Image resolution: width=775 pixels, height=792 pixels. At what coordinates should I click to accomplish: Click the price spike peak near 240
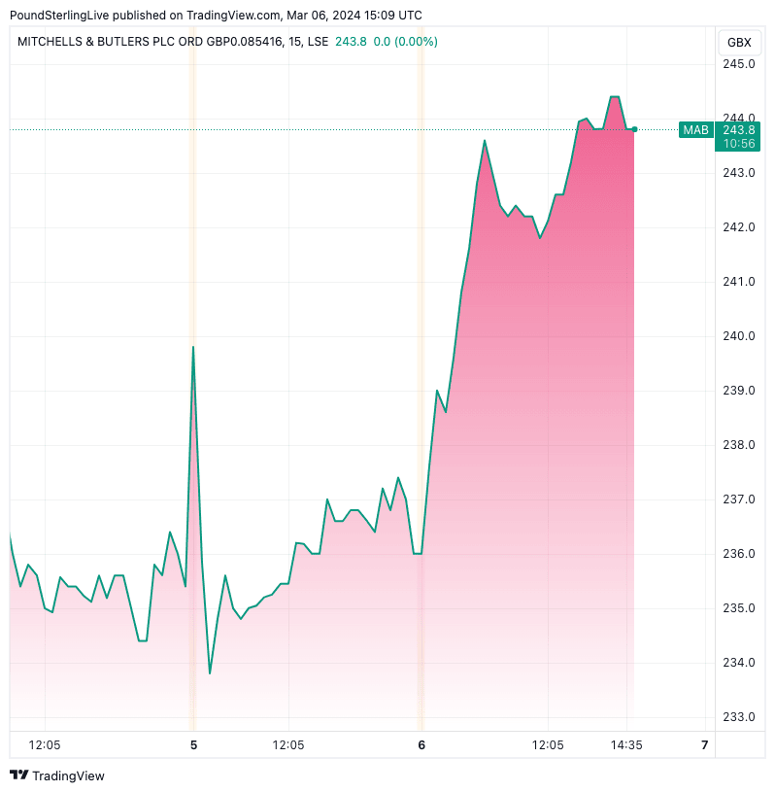pos(193,347)
